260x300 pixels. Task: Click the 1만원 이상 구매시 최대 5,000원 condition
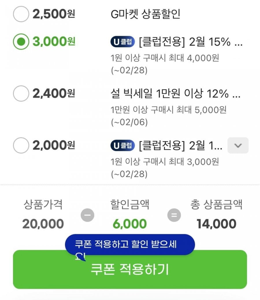click(x=168, y=110)
